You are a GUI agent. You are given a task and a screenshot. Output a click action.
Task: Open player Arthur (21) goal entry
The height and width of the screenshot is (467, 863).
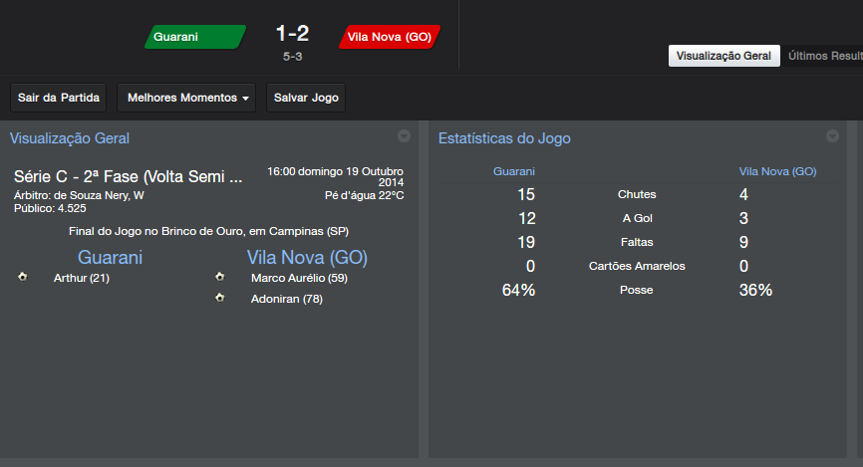82,278
